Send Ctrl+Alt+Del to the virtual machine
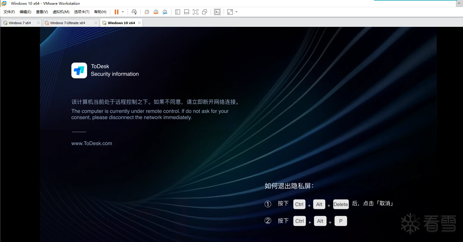Viewport: 463px width, 242px height. click(x=134, y=12)
